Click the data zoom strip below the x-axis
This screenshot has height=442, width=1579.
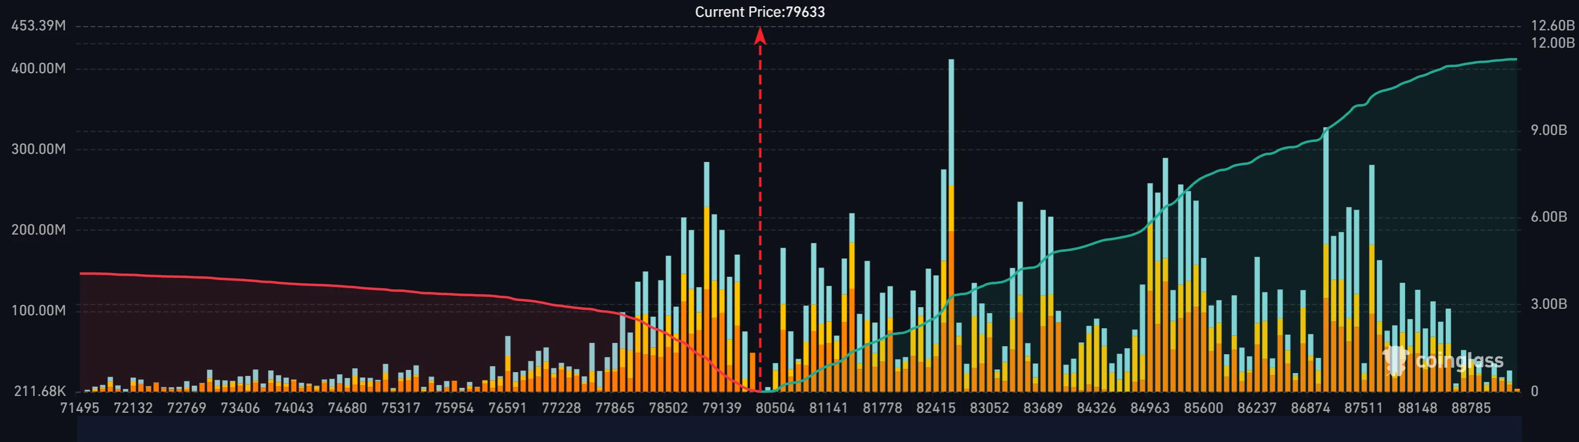coord(800,428)
